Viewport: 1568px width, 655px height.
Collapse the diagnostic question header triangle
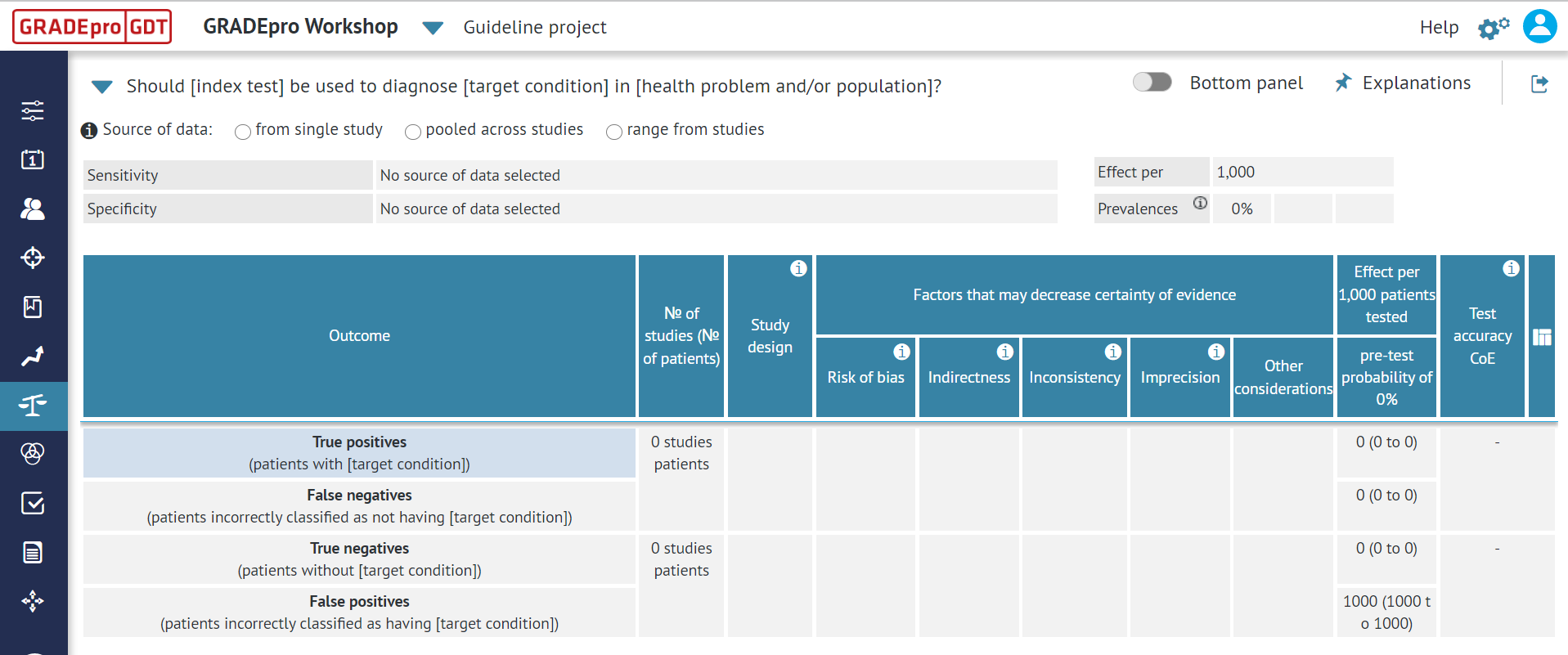[101, 87]
